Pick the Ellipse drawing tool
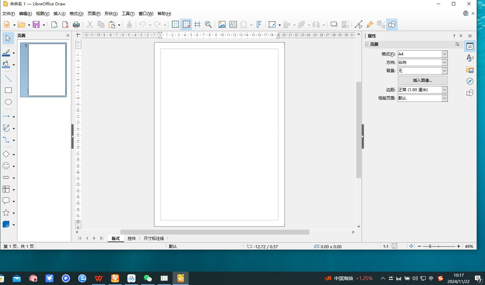Screen dimensions: 485x285 (8, 102)
